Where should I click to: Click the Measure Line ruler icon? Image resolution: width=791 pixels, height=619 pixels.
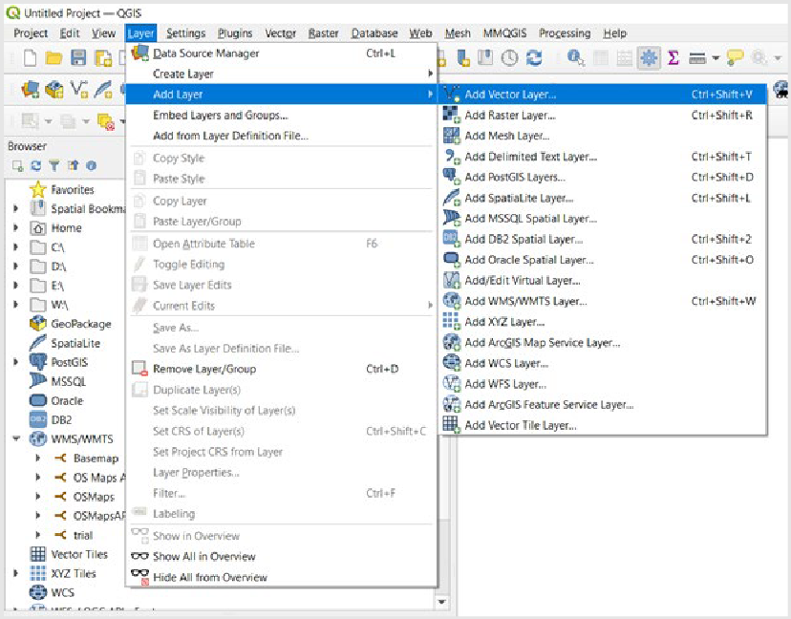[697, 58]
